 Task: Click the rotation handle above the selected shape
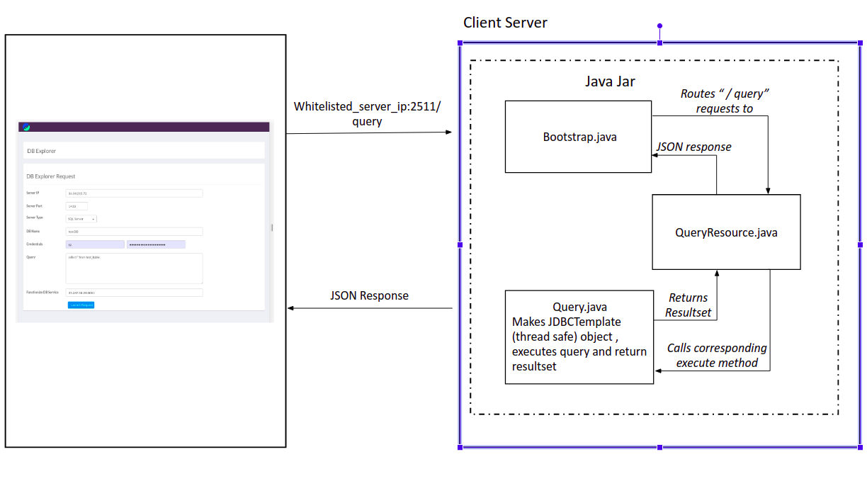tap(659, 26)
